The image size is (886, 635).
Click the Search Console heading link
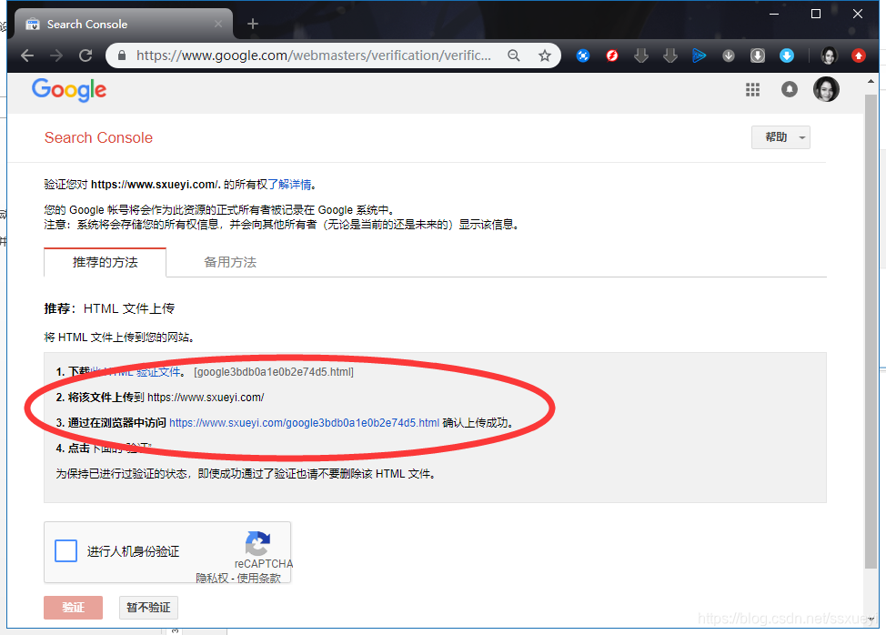[98, 138]
